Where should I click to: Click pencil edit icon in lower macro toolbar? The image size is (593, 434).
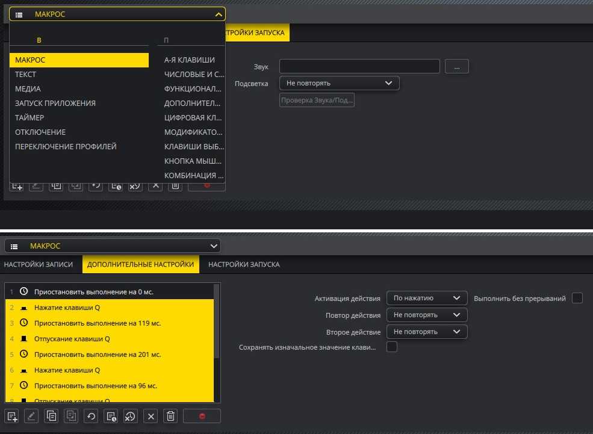click(x=32, y=416)
